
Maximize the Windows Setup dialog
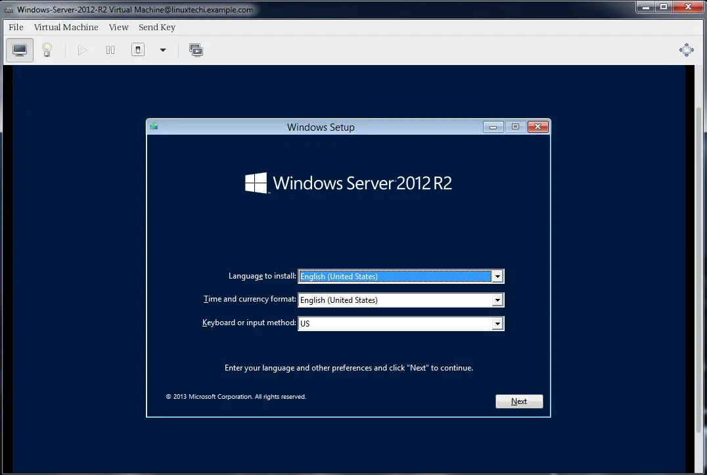coord(515,127)
